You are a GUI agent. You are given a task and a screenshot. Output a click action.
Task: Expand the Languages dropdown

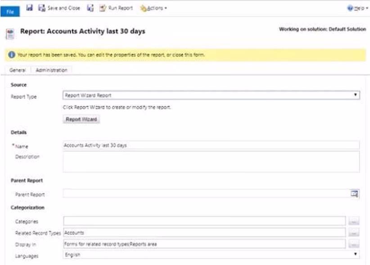(211, 255)
